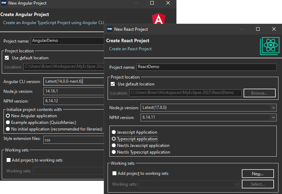Click the ReactDemo Location path field

coord(186,93)
